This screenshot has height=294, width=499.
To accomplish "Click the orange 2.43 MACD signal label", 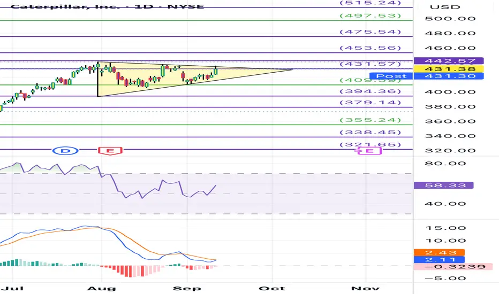I will coord(439,253).
